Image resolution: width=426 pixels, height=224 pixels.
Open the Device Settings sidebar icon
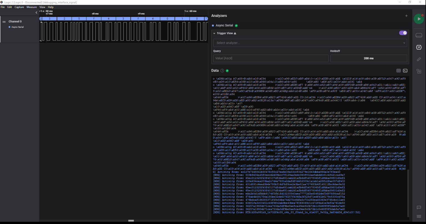point(419,35)
